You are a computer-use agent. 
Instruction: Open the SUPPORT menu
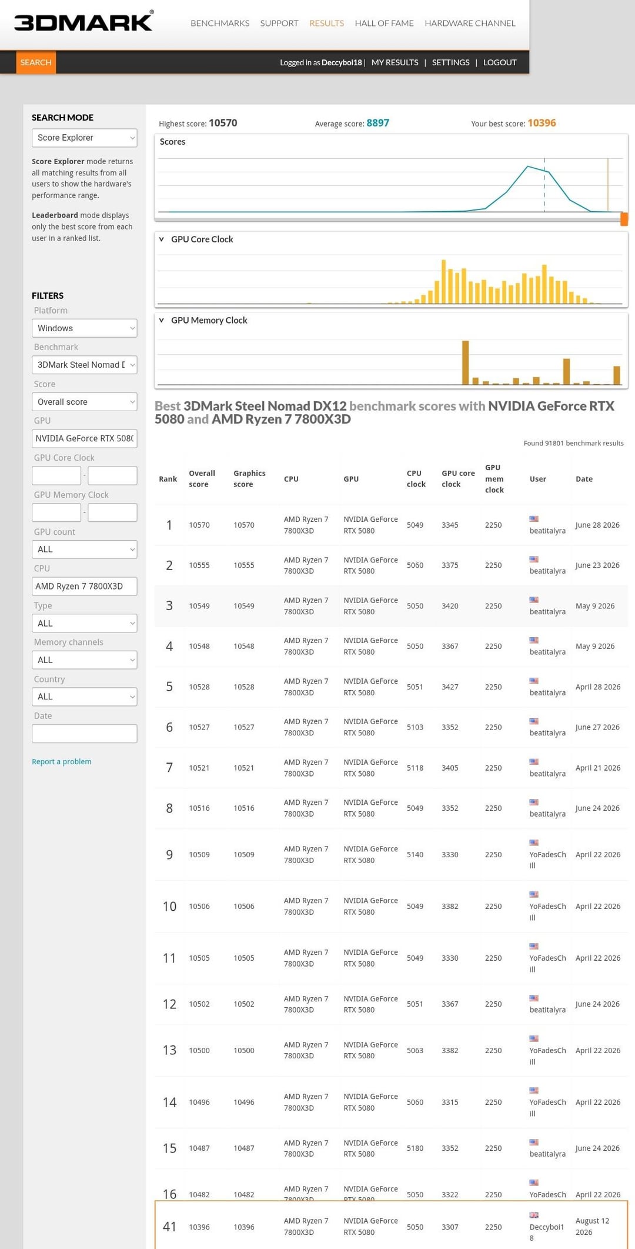pyautogui.click(x=279, y=23)
